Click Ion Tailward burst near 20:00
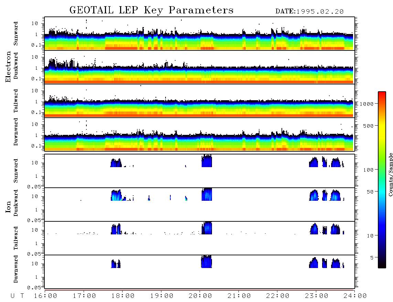393x302 pixels. [x=207, y=228]
